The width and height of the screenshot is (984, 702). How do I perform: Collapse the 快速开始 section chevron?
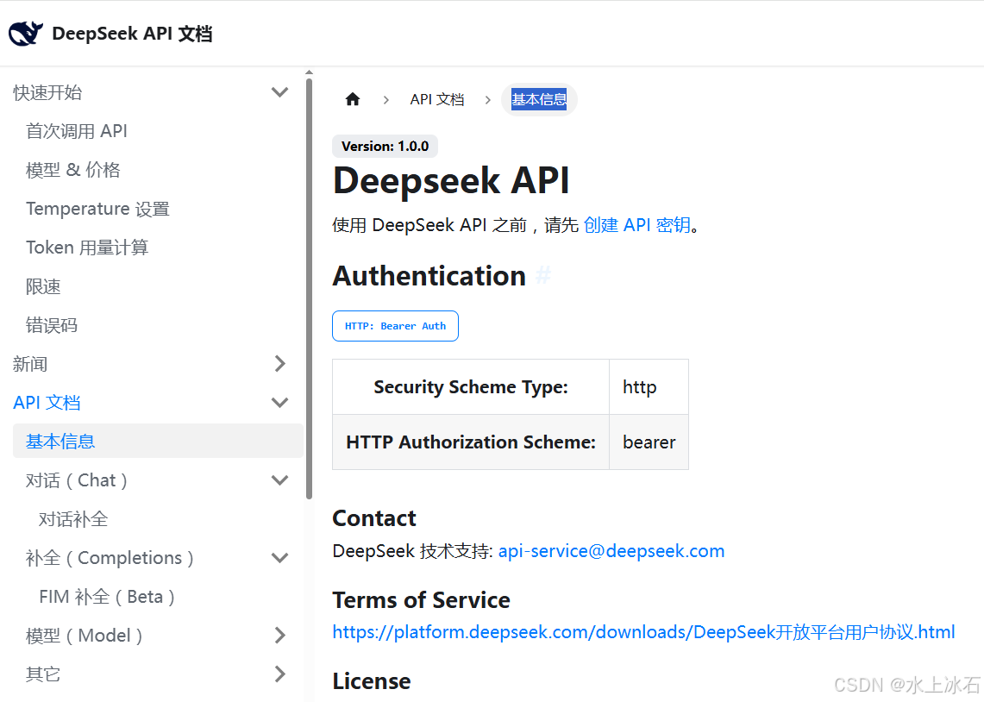[280, 92]
